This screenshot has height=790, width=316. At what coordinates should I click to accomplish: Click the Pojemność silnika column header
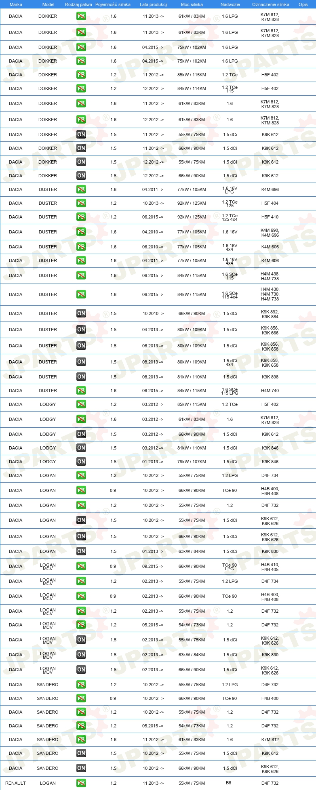(x=113, y=4)
